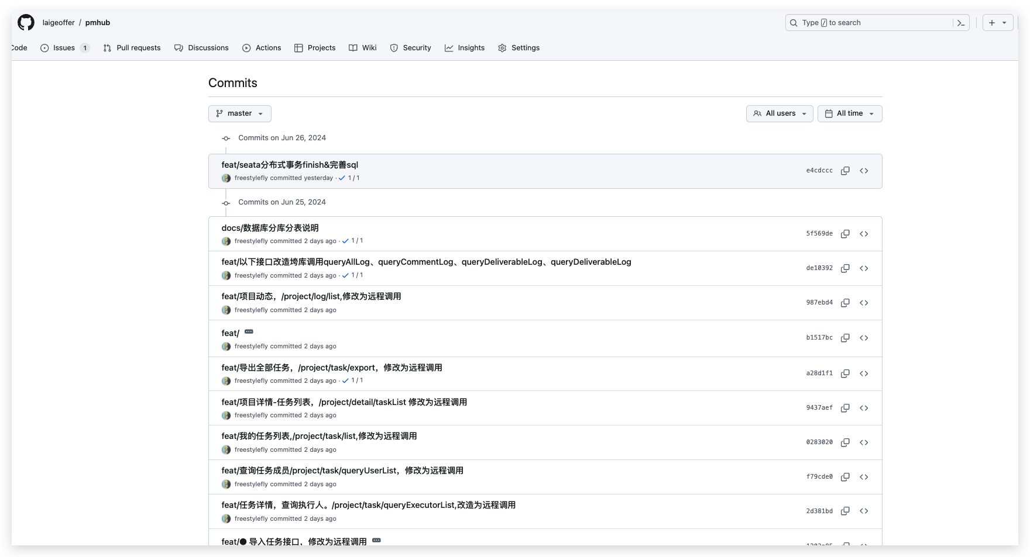Browse repository at commit 2d381bd
The height and width of the screenshot is (557, 1030).
pos(864,511)
